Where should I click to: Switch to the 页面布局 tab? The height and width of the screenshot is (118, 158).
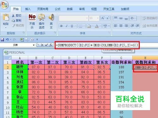pyautogui.click(x=43, y=9)
